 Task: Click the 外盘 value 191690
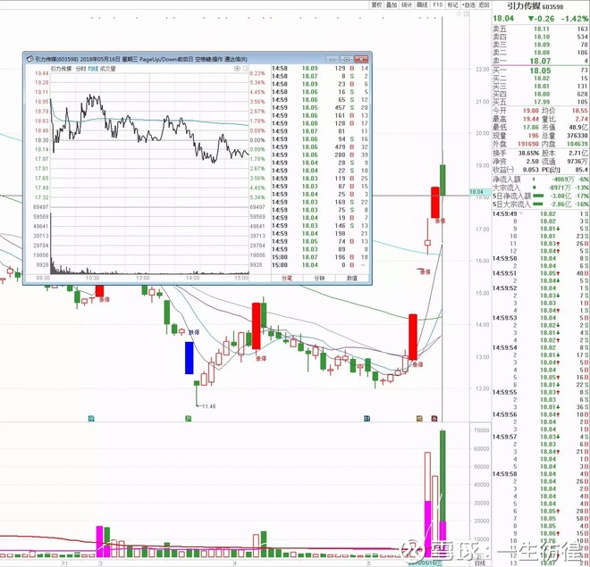coord(528,144)
